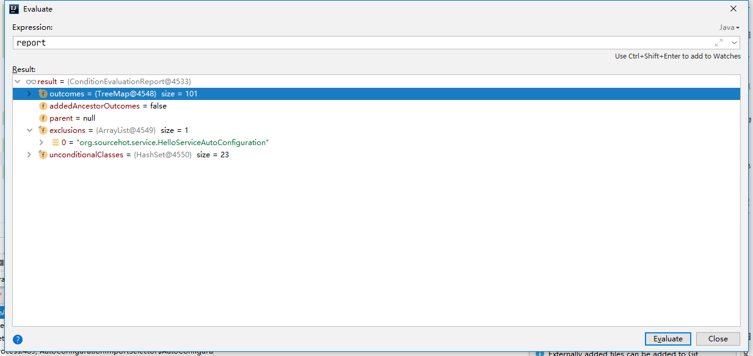Click the glasses watch icon beside result
Viewport: 753px width, 356px height.
click(31, 82)
